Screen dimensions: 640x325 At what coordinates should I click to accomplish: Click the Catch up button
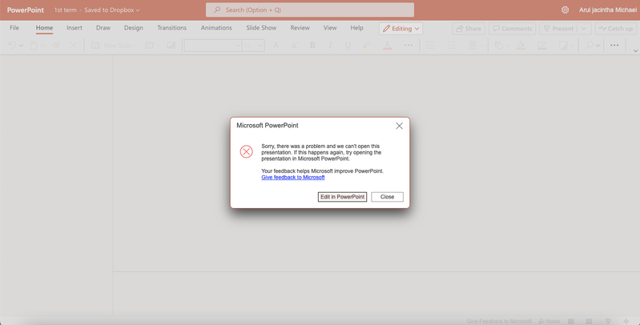(x=616, y=29)
